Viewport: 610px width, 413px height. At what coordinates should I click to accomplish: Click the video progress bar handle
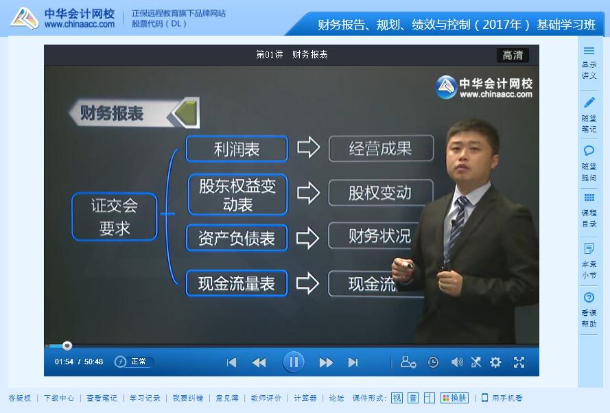point(67,345)
